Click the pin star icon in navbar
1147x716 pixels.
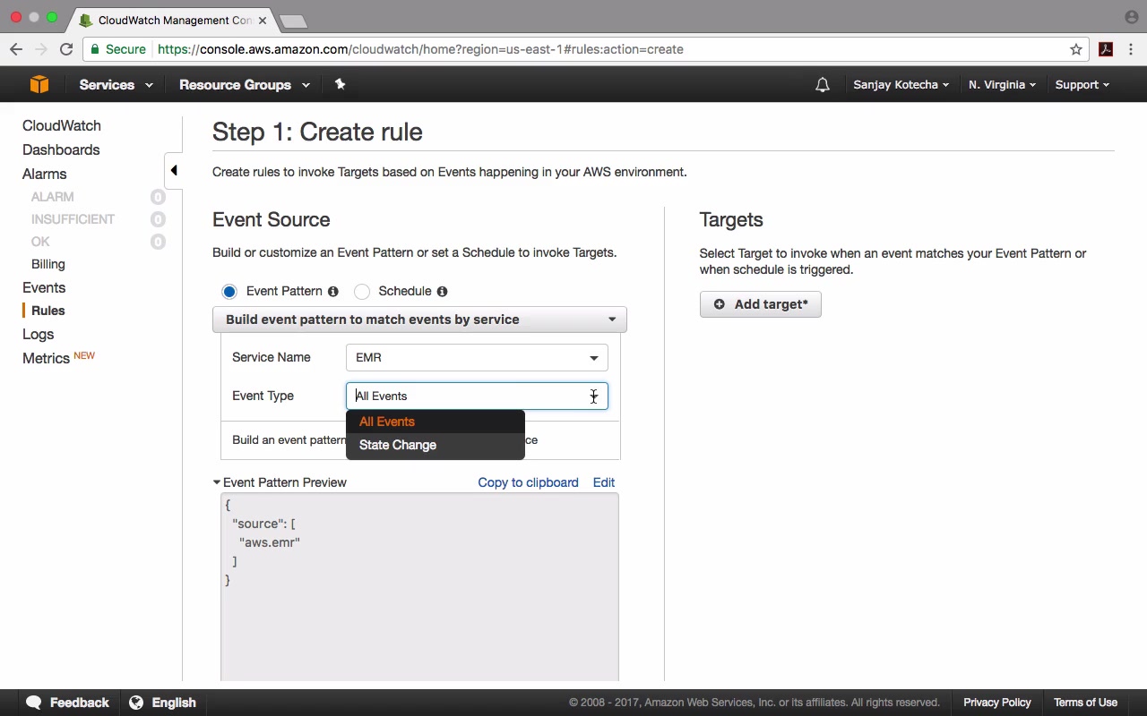(340, 84)
